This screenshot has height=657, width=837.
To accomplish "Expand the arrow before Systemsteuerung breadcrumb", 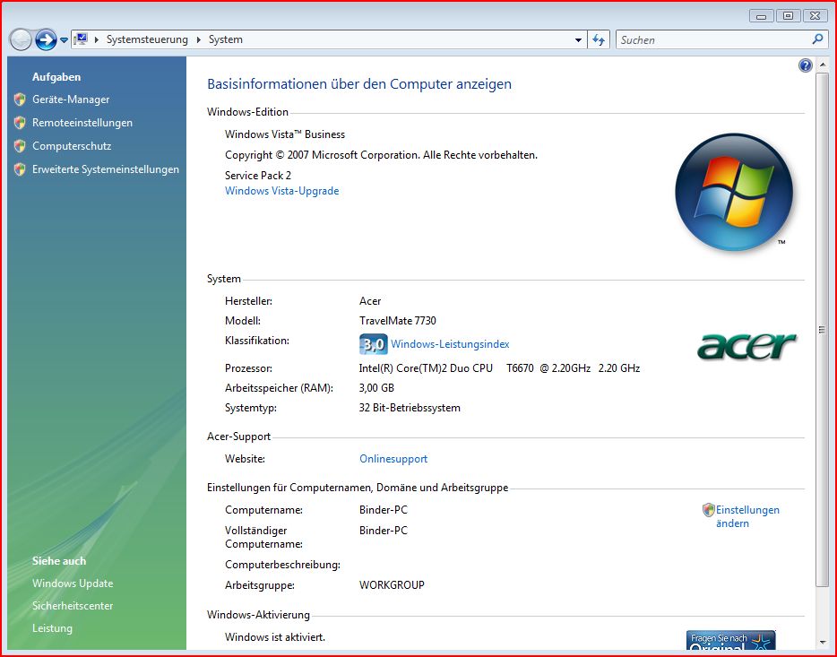I will (97, 39).
